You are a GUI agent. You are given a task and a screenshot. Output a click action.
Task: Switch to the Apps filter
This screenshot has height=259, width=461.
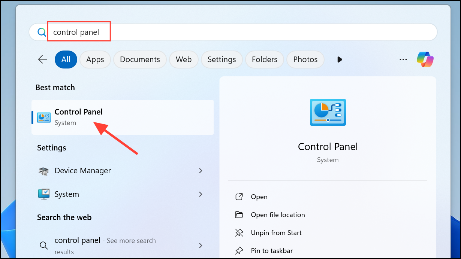pos(95,60)
